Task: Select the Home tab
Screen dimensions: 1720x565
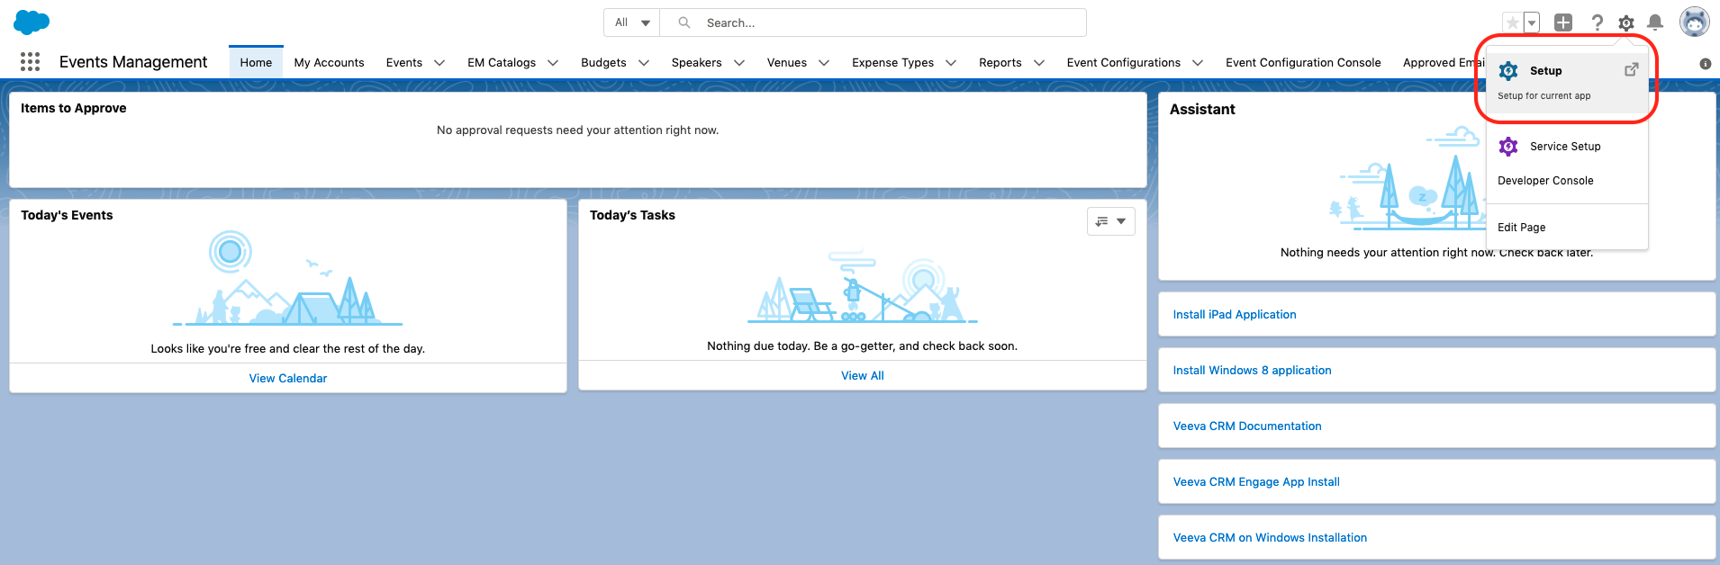Action: tap(256, 62)
